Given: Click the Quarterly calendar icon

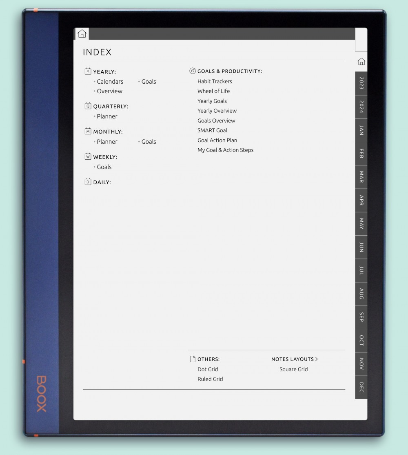Looking at the screenshot, I should (88, 106).
